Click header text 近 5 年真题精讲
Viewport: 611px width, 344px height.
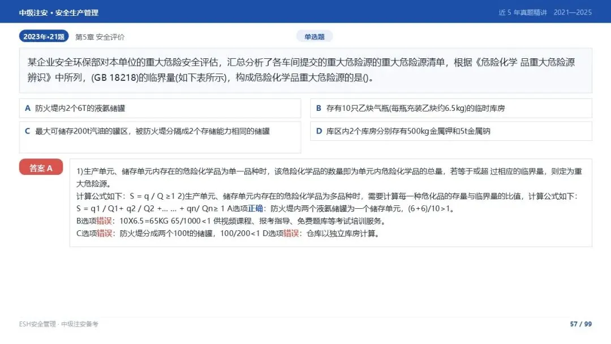[x=523, y=12]
